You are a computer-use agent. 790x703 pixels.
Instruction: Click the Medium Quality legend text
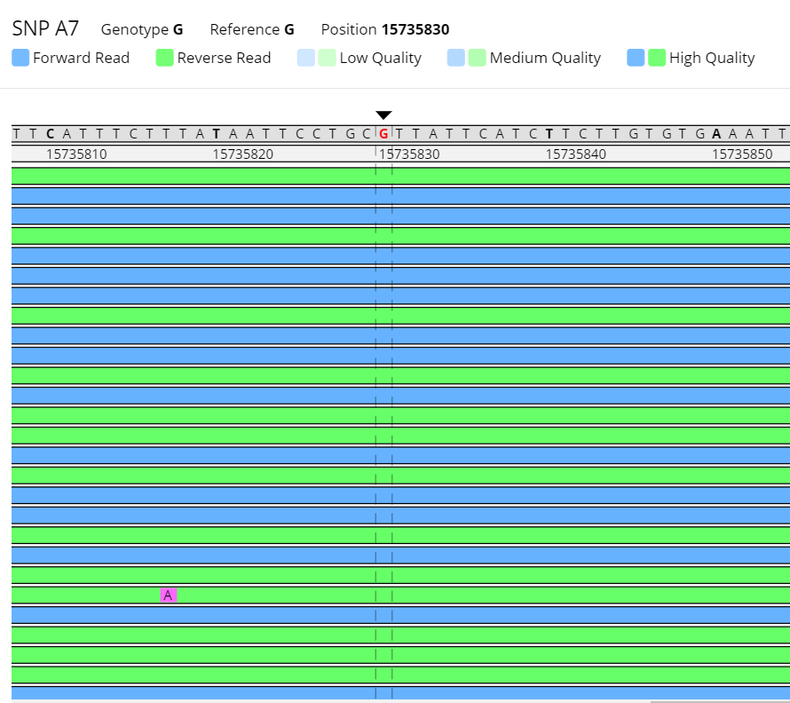[545, 59]
